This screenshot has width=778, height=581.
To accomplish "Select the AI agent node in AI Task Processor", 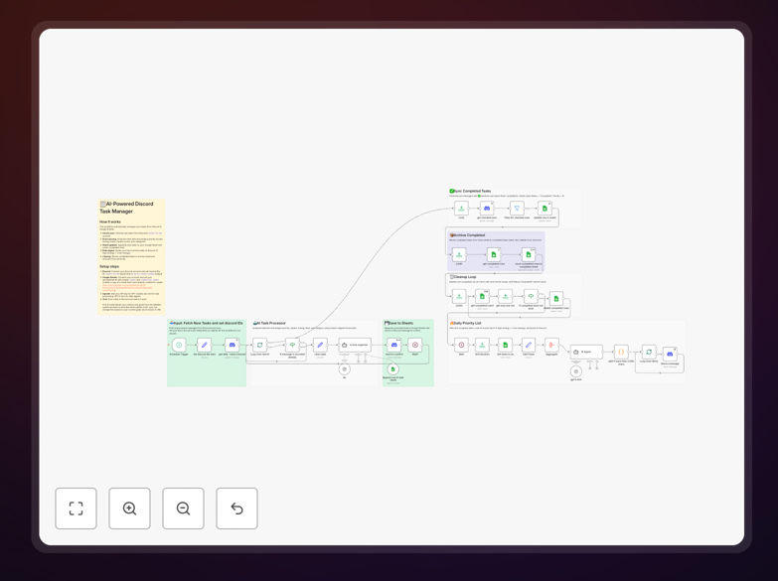I will pyautogui.click(x=355, y=345).
